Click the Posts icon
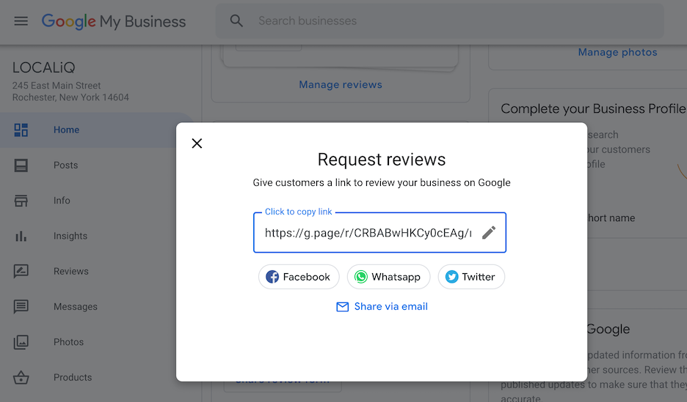The image size is (687, 402). click(21, 165)
